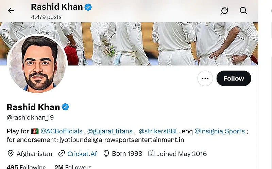The image size is (272, 169).
Task: View the 495 Following list
Action: pyautogui.click(x=26, y=167)
